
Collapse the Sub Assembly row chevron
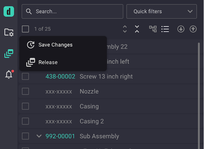tap(39, 136)
